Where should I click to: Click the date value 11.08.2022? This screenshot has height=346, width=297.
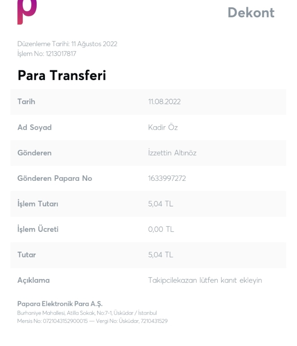(165, 102)
